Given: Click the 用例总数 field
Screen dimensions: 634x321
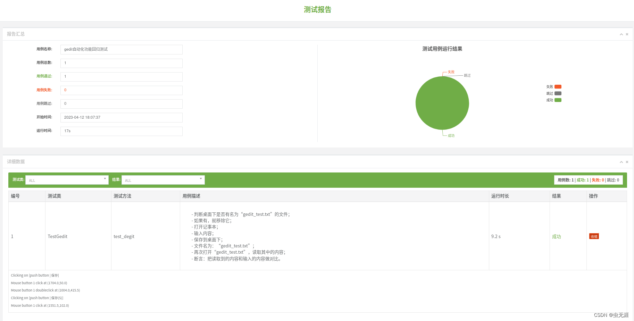Looking at the screenshot, I should [x=122, y=63].
